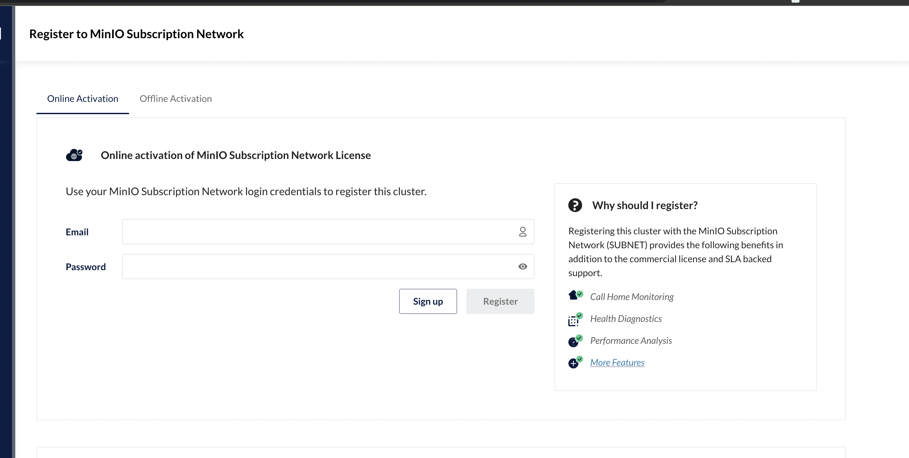Focus the Email input field
Image resolution: width=909 pixels, height=458 pixels.
pos(317,232)
